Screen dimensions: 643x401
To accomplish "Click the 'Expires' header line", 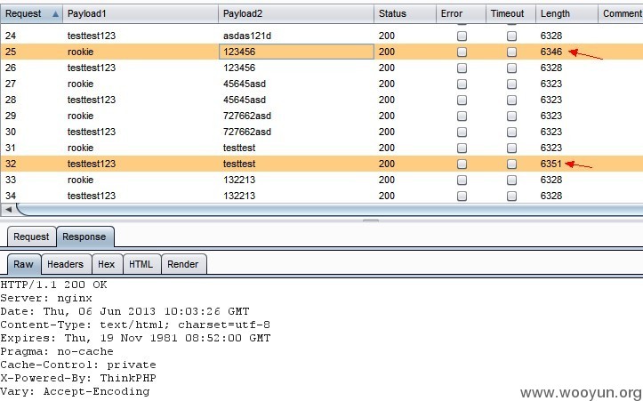I will tap(135, 338).
